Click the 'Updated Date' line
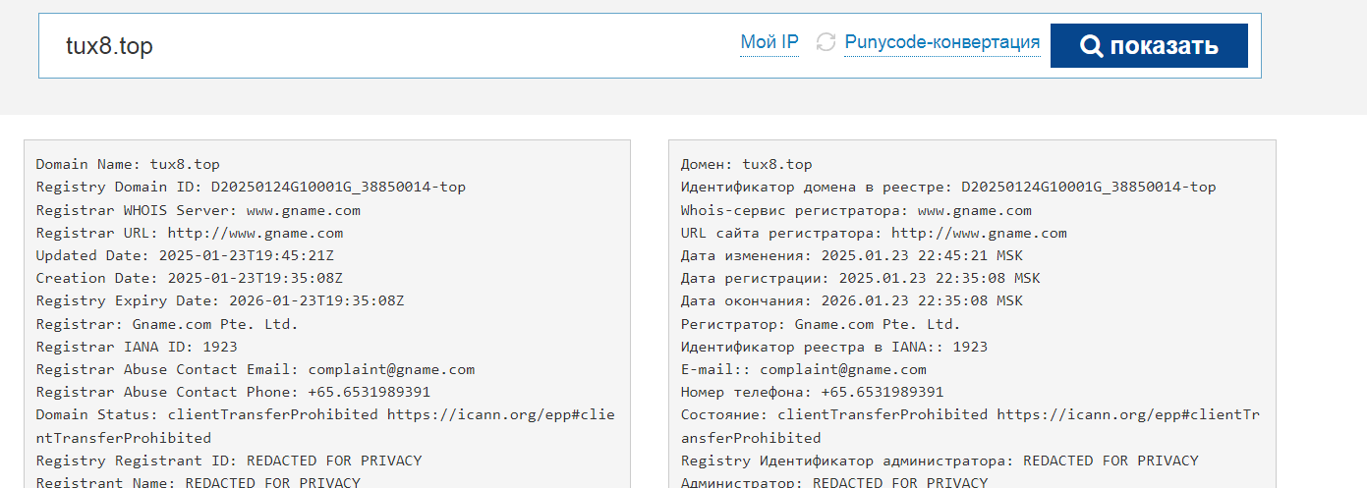The image size is (1367, 488). [x=189, y=255]
